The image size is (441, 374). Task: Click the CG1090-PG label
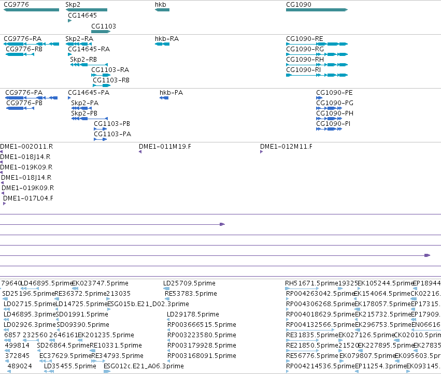pos(335,103)
